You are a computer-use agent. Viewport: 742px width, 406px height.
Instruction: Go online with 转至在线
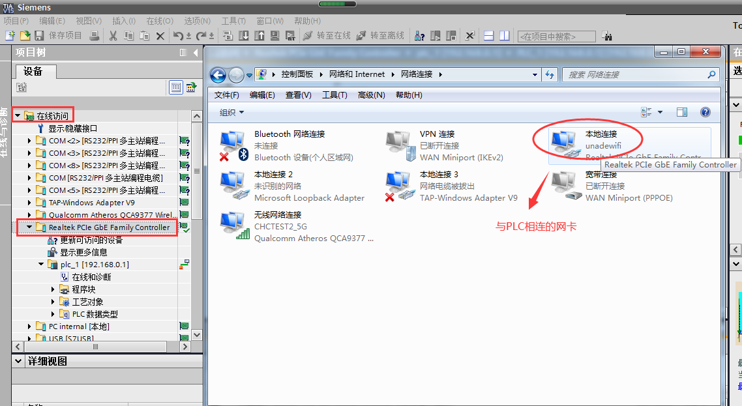(x=327, y=35)
